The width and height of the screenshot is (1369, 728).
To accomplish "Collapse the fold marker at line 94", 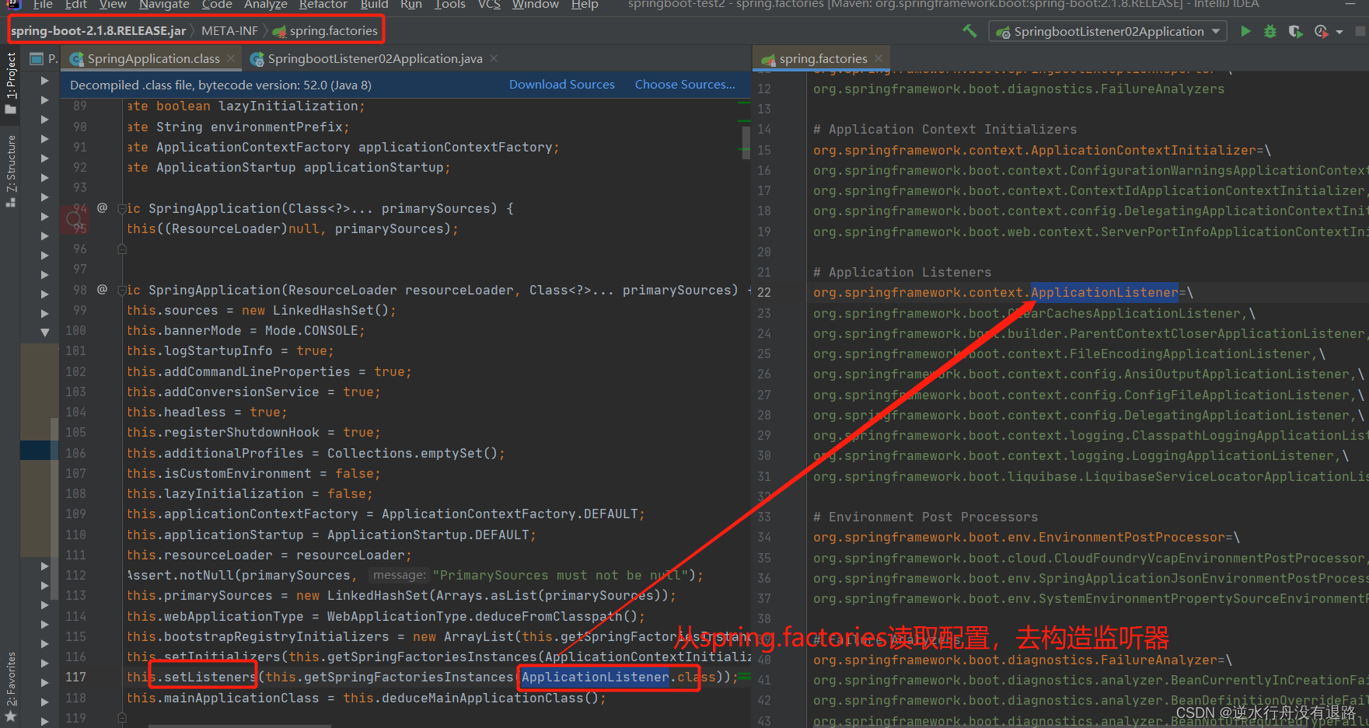I will [x=122, y=208].
